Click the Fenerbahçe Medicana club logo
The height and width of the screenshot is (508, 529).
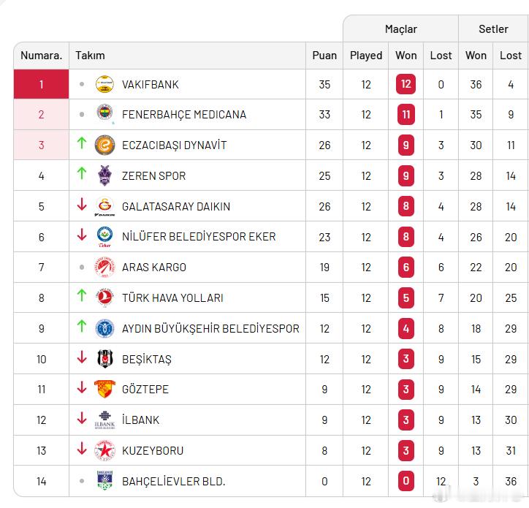[104, 115]
